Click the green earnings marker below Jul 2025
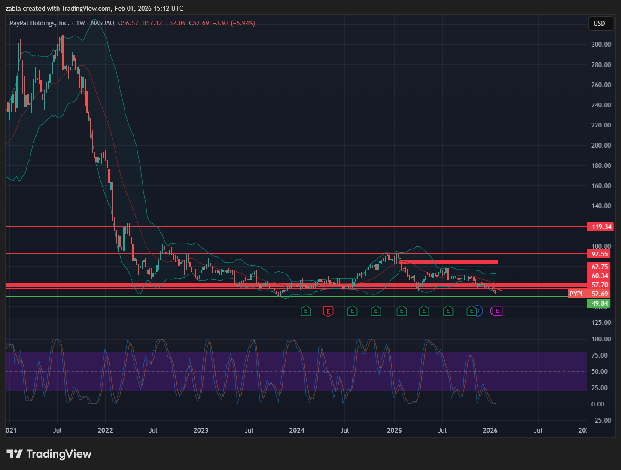This screenshot has width=621, height=470. [x=448, y=311]
